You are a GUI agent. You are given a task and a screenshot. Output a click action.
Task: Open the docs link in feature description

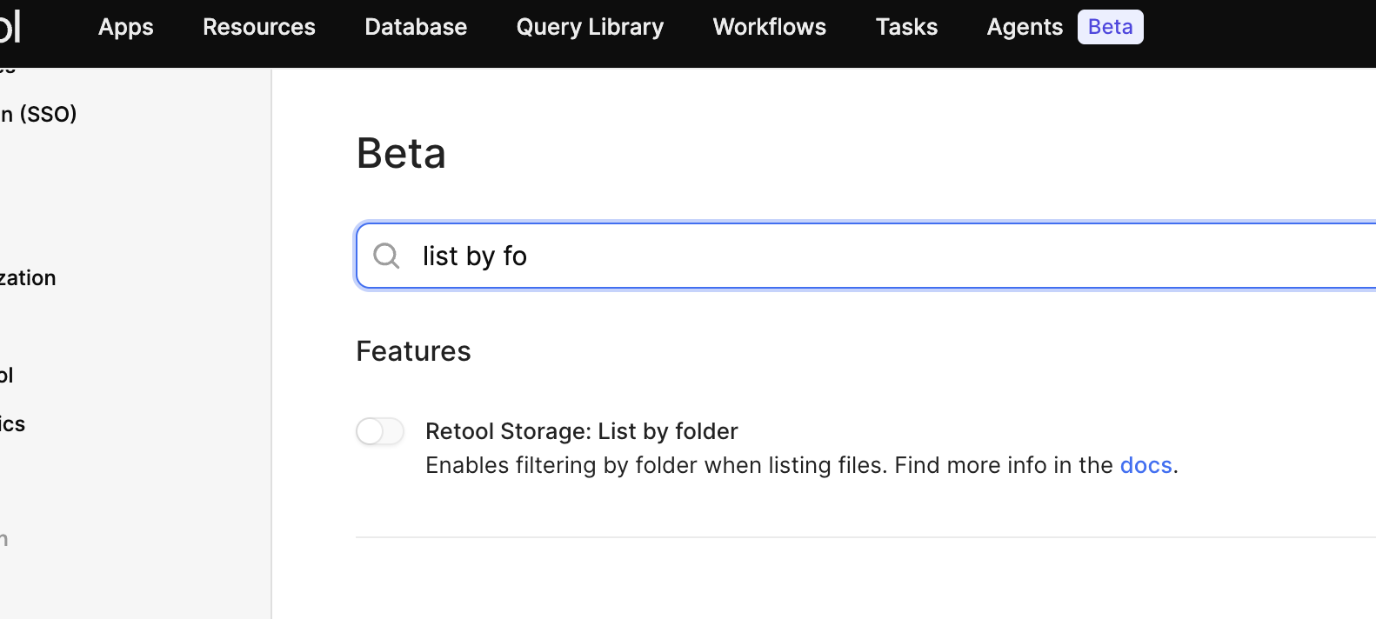(1146, 465)
